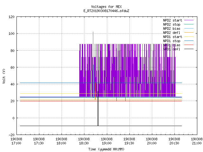Screen dimensions: 203x152
Task: Click the Time (yymmdd HH:MM) x-axis label
Action: pos(107,149)
